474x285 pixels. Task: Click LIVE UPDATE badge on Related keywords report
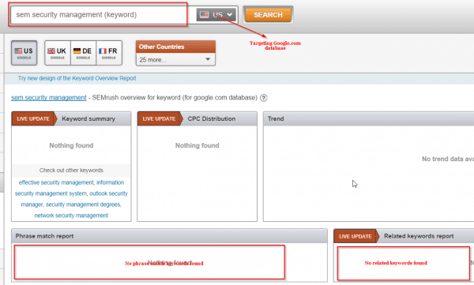[x=355, y=236]
